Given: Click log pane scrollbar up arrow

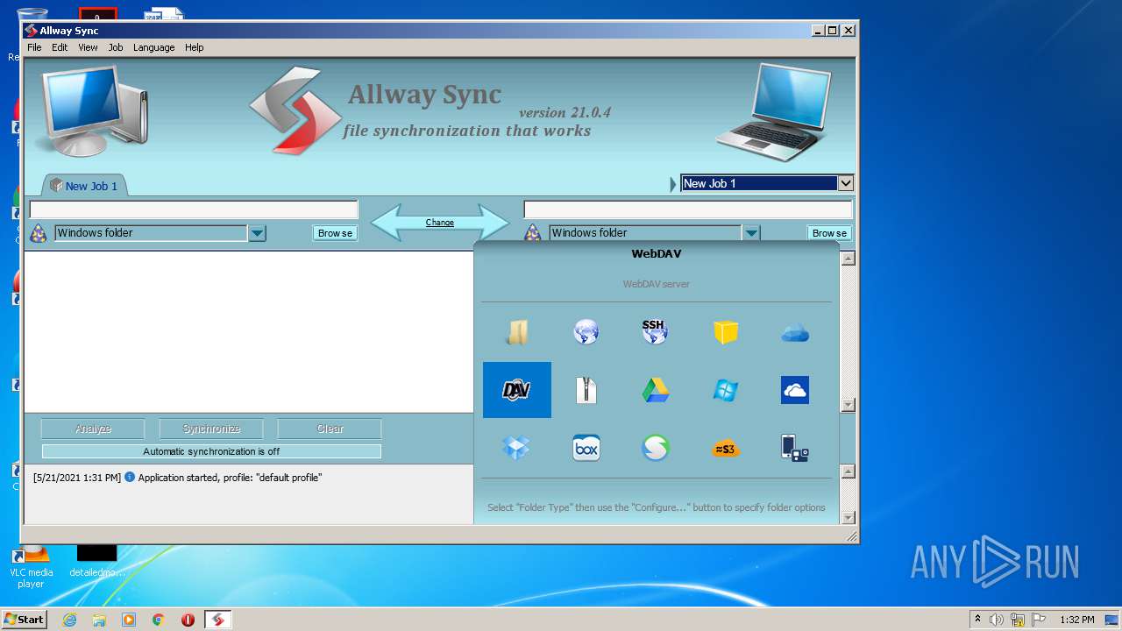Looking at the screenshot, I should click(x=848, y=472).
